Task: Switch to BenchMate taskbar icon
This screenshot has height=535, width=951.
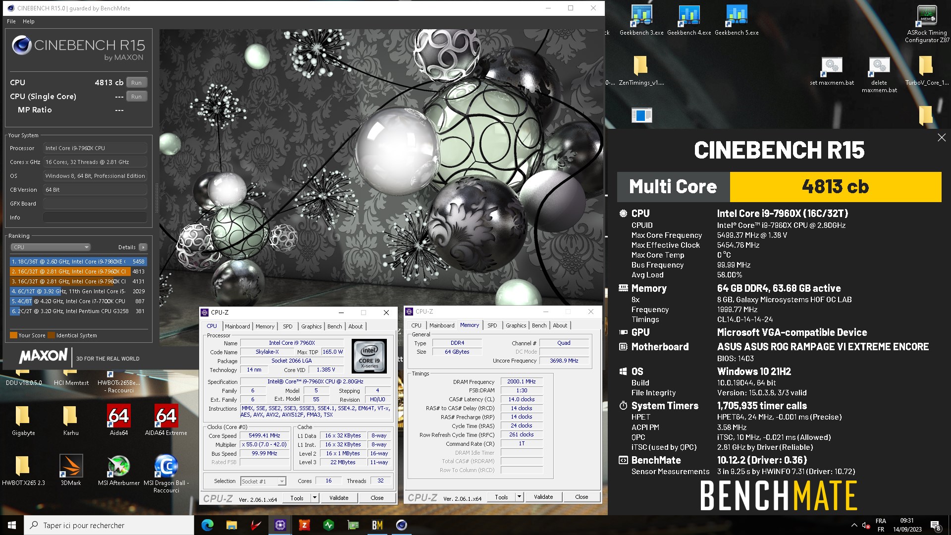Action: point(377,525)
